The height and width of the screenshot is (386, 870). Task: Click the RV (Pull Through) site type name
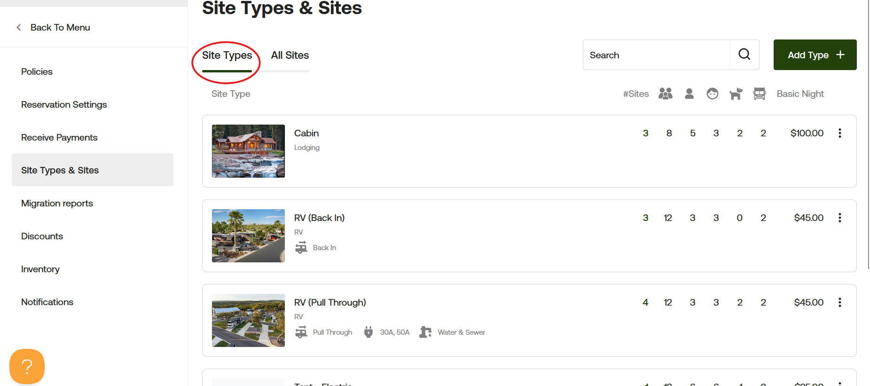(x=330, y=302)
